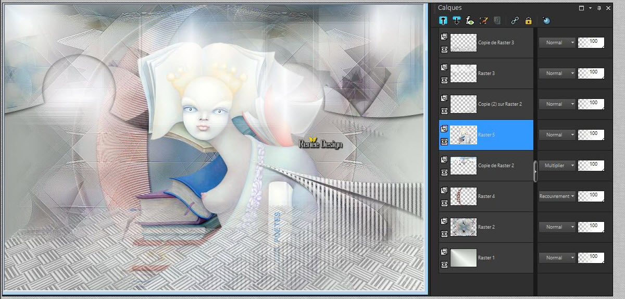Click the blue circle icon in Calques toolbar
This screenshot has width=625, height=299.
click(546, 21)
